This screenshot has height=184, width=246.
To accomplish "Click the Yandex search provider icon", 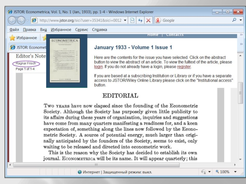I will [158, 21].
